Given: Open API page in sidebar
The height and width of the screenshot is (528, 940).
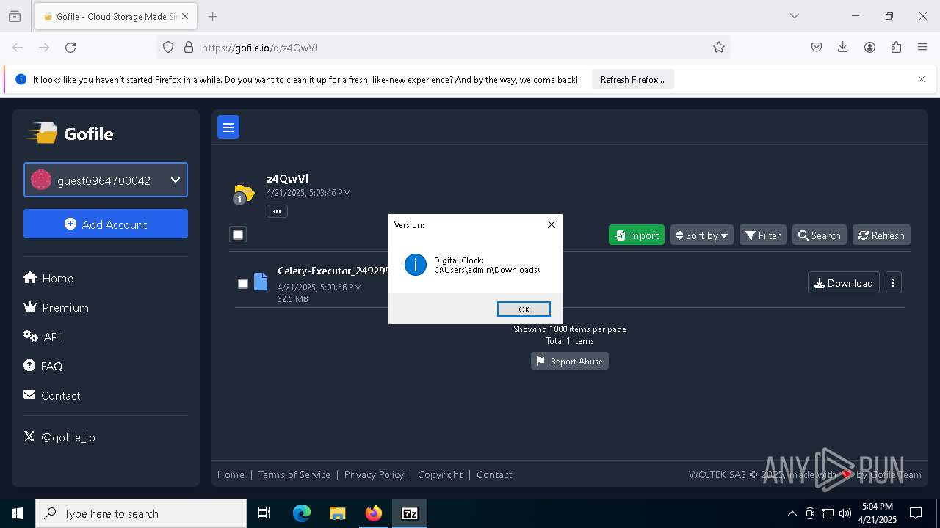Looking at the screenshot, I should point(42,337).
